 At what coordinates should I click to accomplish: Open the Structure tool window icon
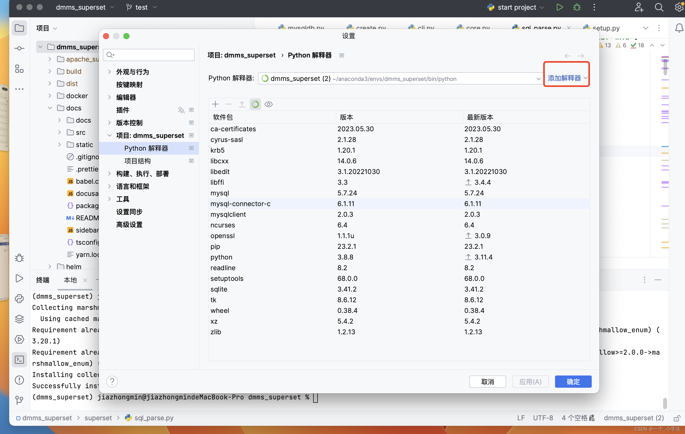19,69
